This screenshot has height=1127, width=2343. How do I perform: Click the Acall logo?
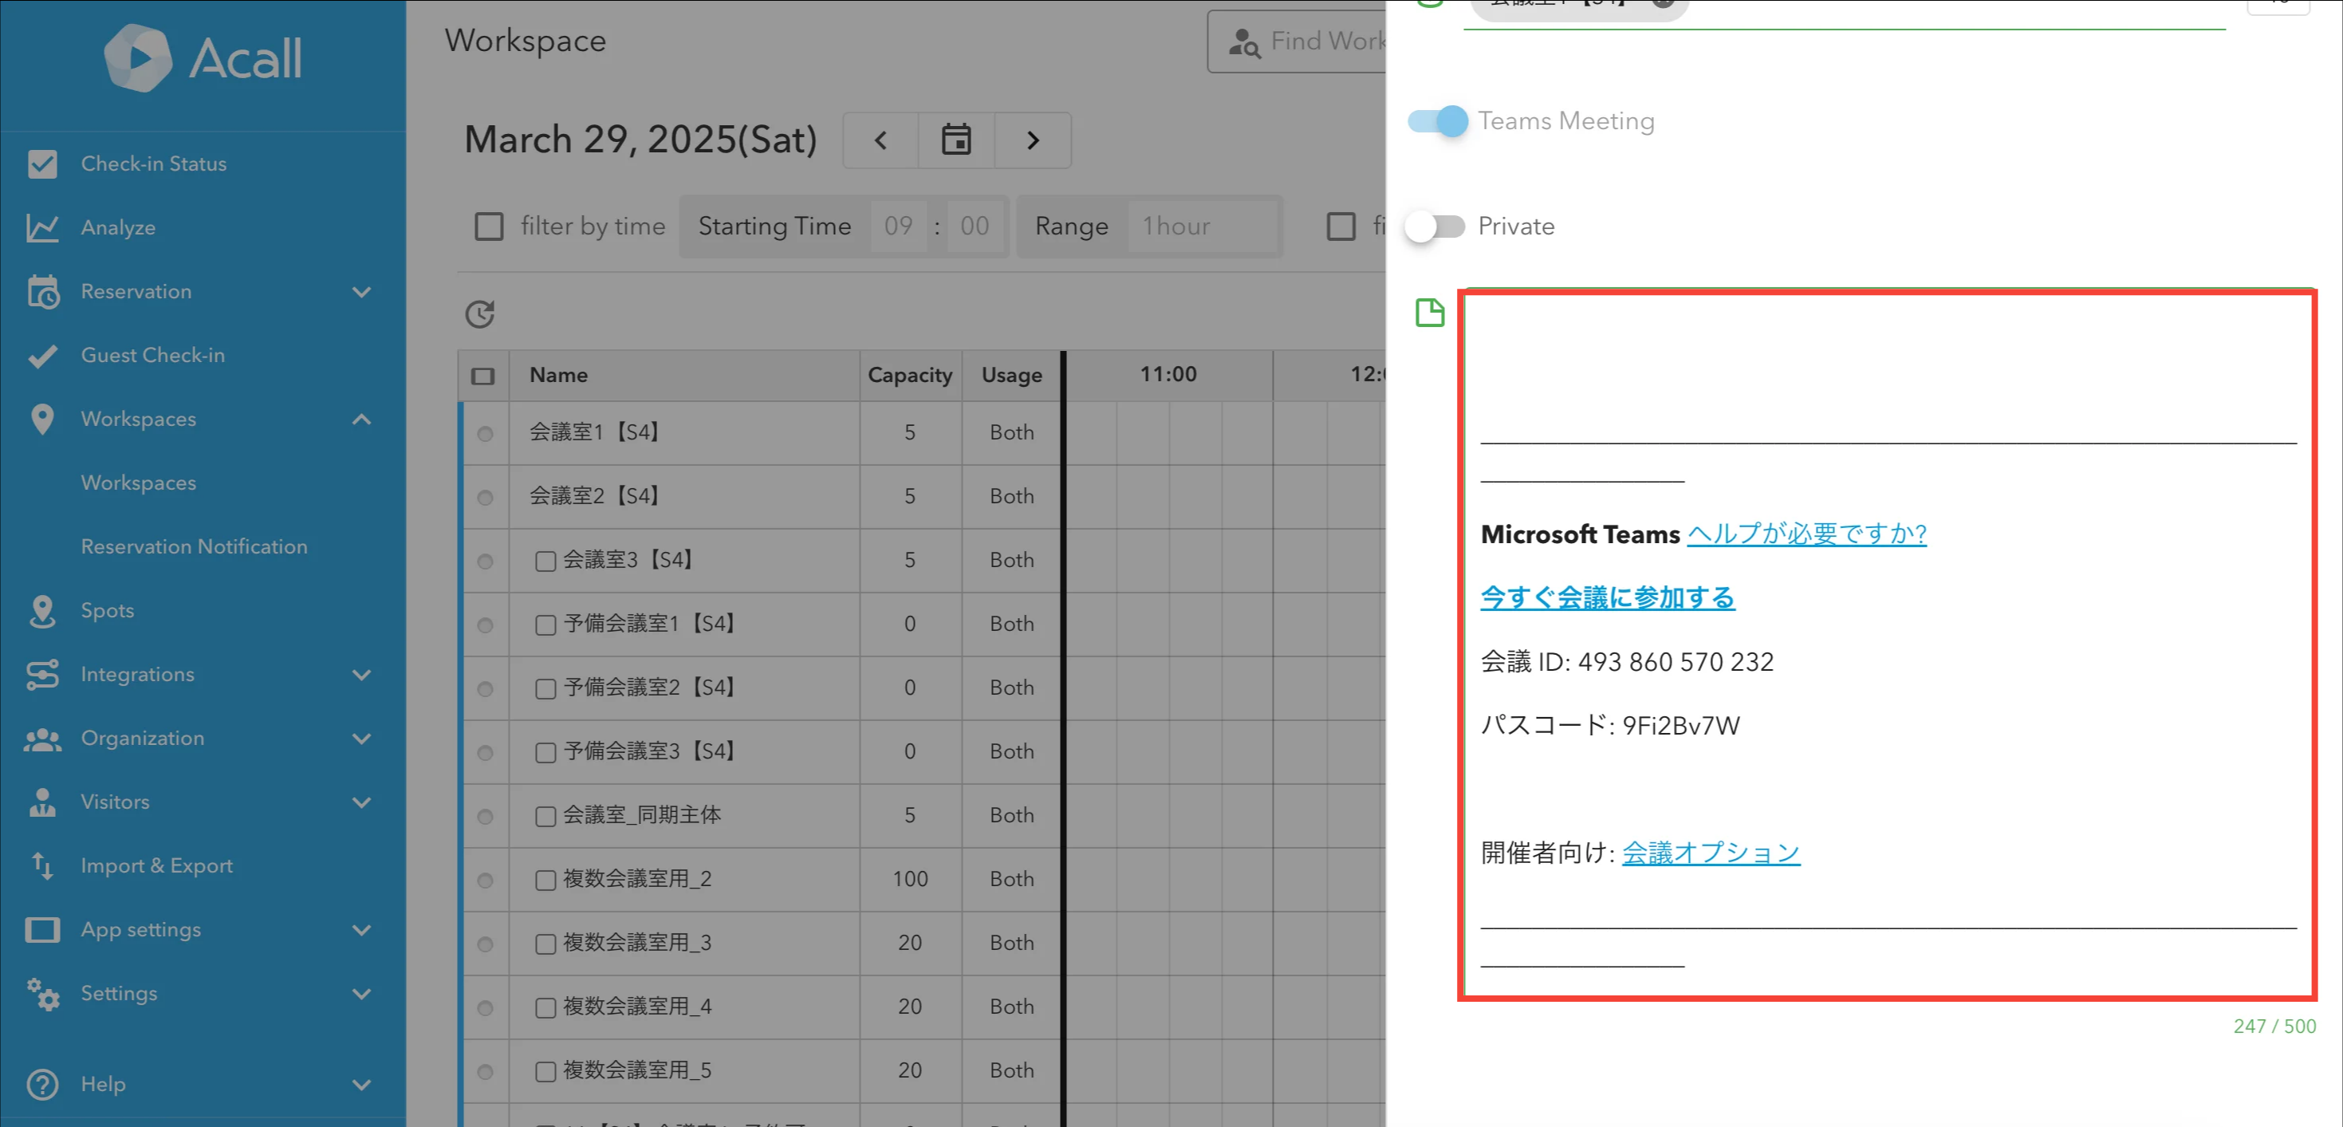click(202, 57)
